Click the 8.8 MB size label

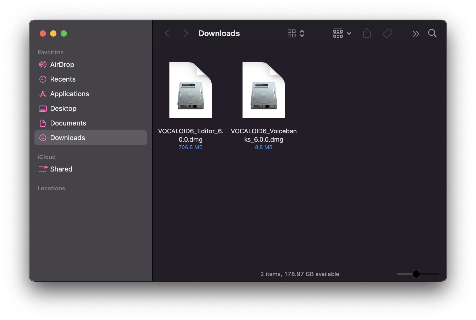[x=264, y=147]
